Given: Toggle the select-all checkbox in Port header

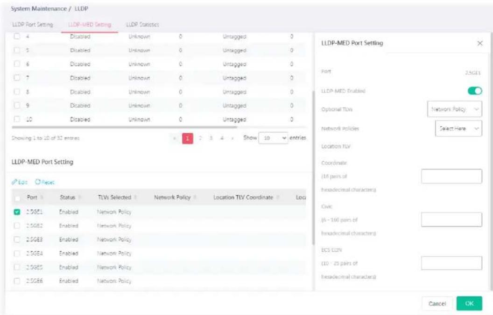Looking at the screenshot, I should pyautogui.click(x=18, y=199).
